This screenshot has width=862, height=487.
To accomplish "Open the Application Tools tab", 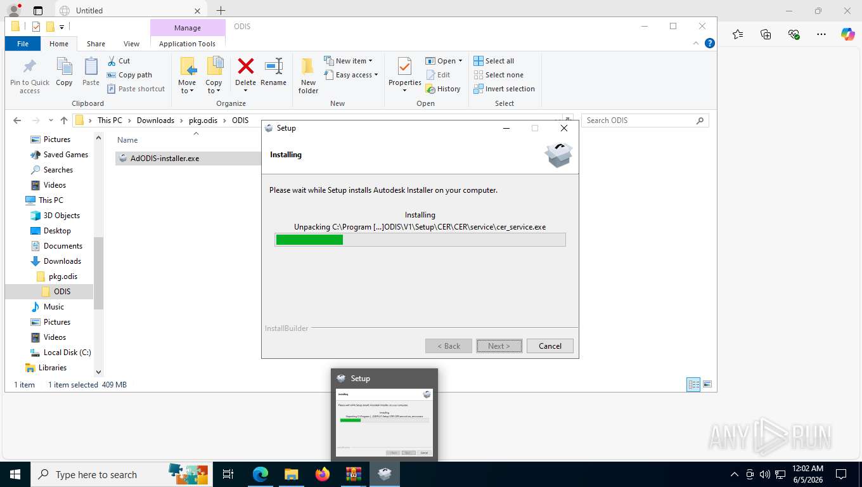I will coord(187,44).
